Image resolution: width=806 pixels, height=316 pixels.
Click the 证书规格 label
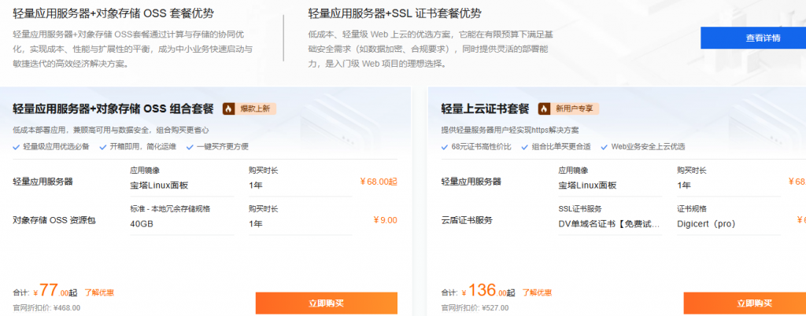click(x=692, y=209)
